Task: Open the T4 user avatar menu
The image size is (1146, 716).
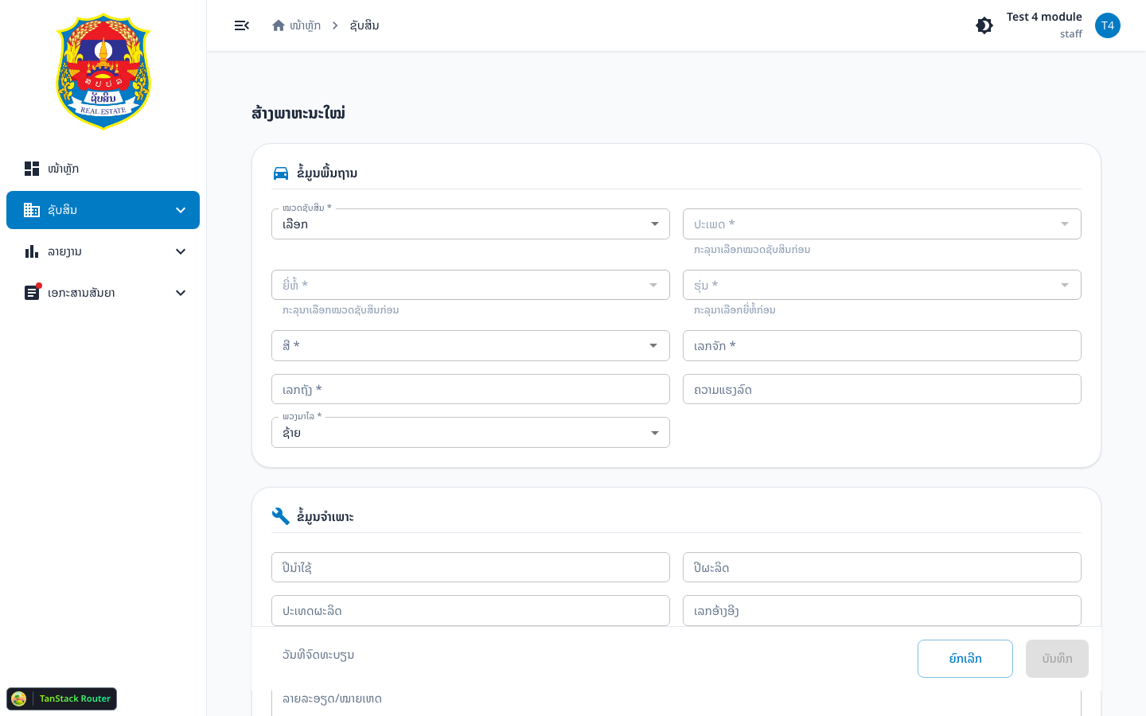Action: [1108, 25]
